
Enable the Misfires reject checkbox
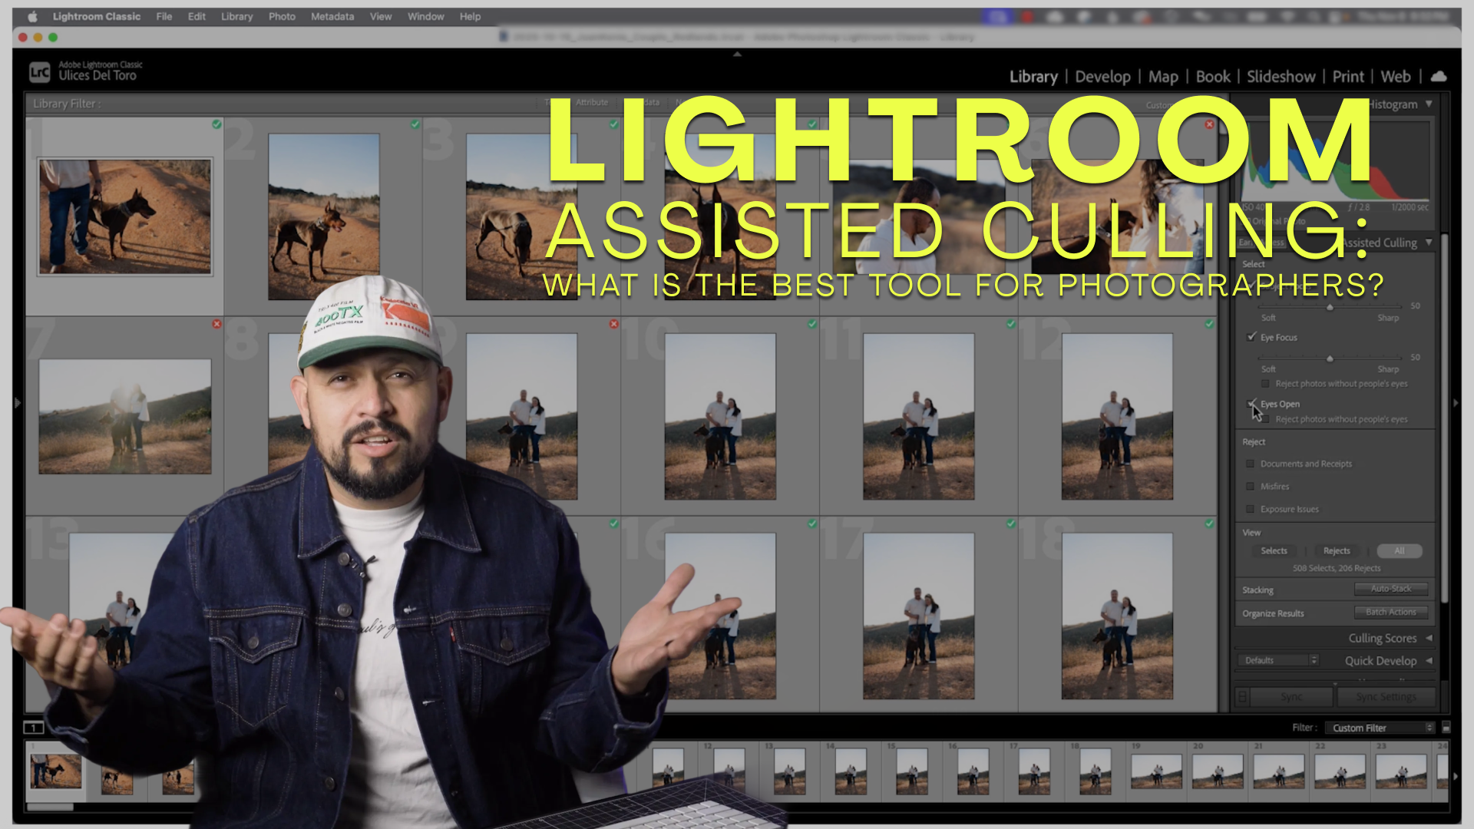point(1250,487)
